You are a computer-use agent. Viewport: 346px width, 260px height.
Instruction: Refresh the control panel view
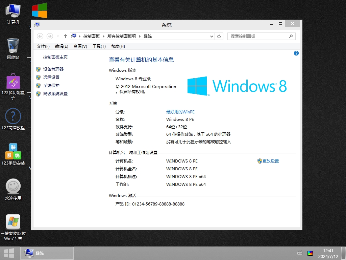tap(219, 36)
